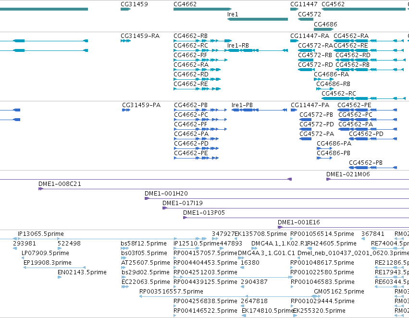Select BAC clone DME1-013P05
409x318 pixels.
pos(204,213)
